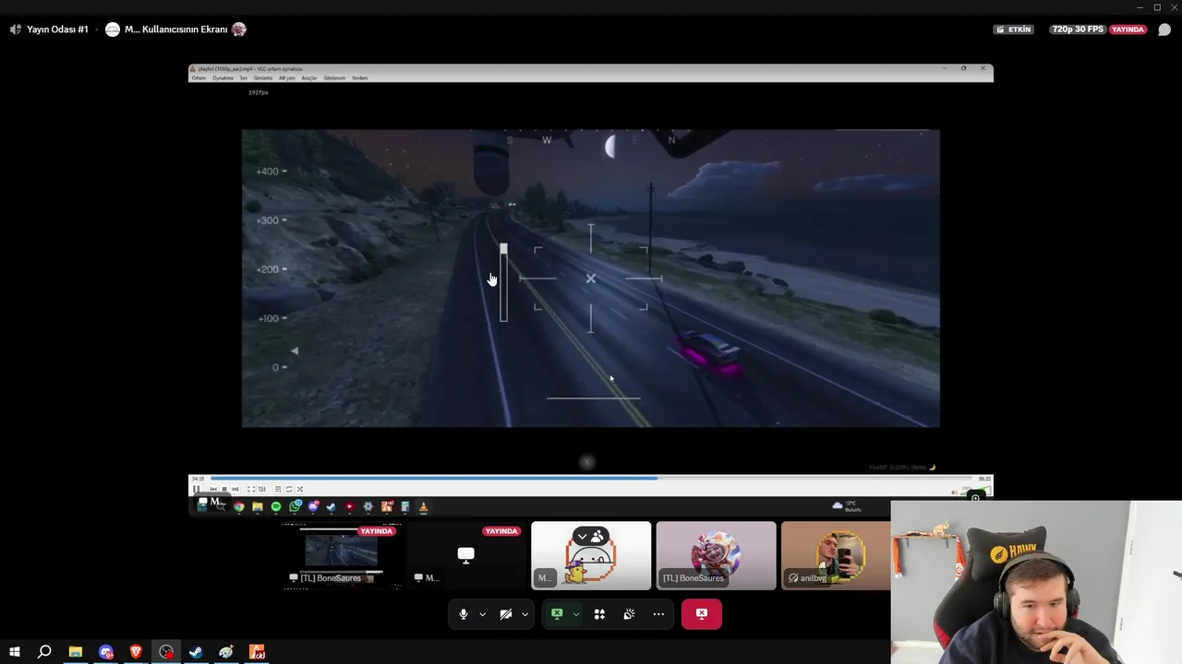This screenshot has height=664, width=1182.
Task: Click VLC pause button in stream
Action: coord(196,489)
